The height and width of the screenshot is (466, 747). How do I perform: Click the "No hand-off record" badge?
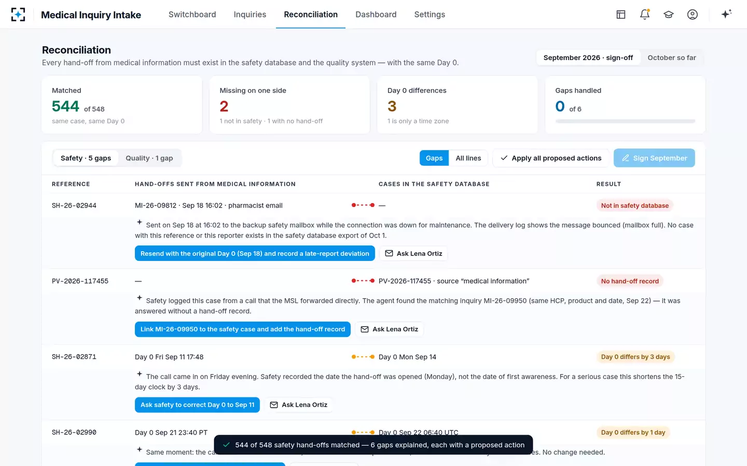tap(630, 281)
